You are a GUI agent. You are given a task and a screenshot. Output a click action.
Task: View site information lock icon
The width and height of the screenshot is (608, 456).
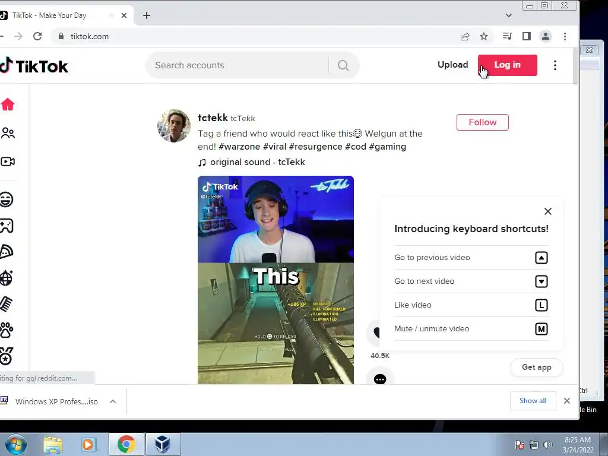61,36
